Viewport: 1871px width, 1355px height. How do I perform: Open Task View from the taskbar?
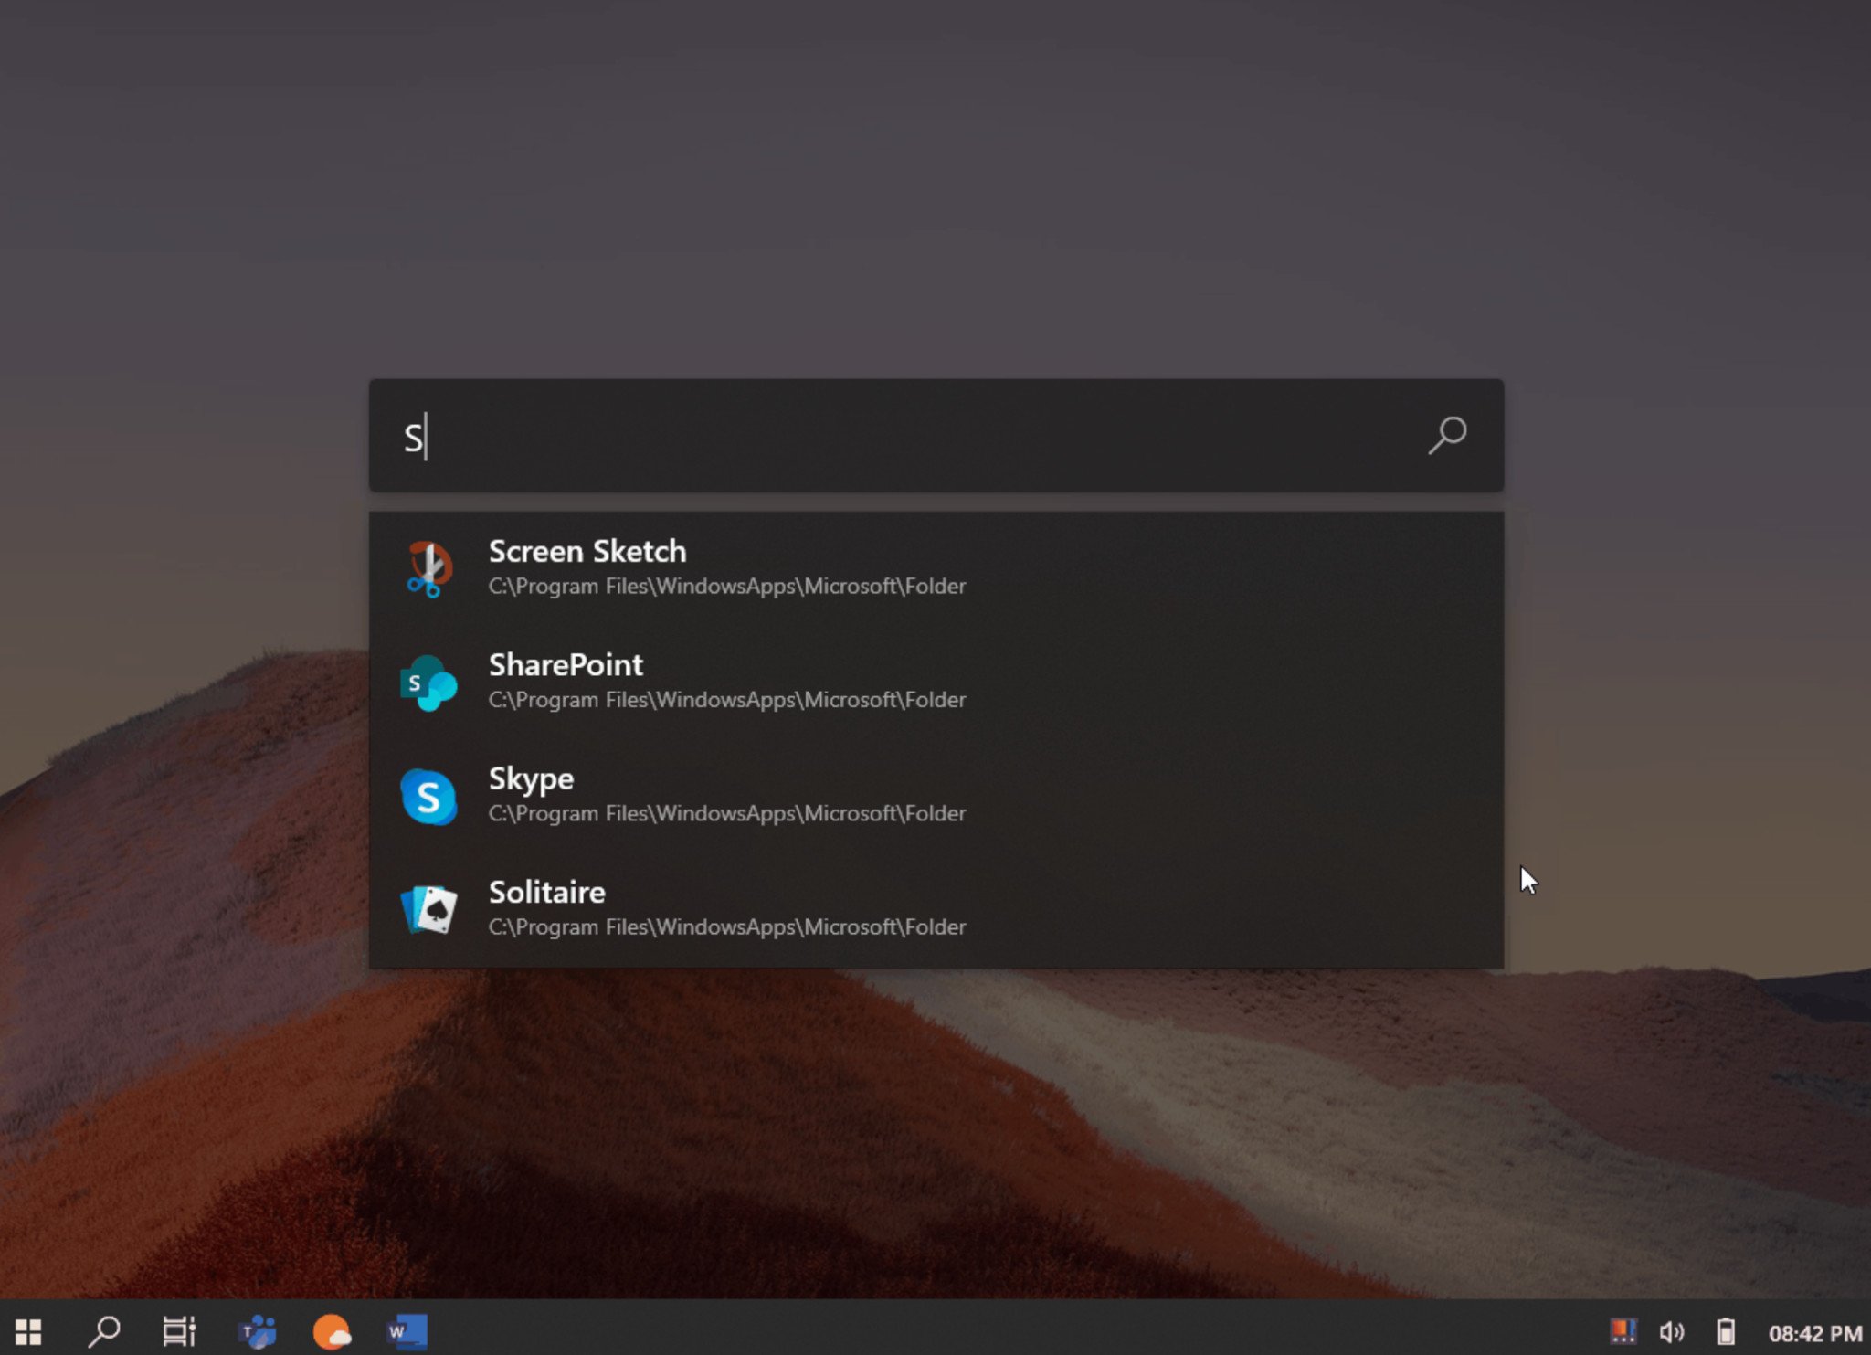(x=179, y=1331)
